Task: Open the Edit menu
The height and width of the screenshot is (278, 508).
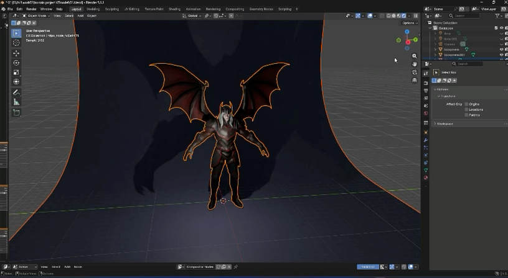Action: [x=19, y=9]
